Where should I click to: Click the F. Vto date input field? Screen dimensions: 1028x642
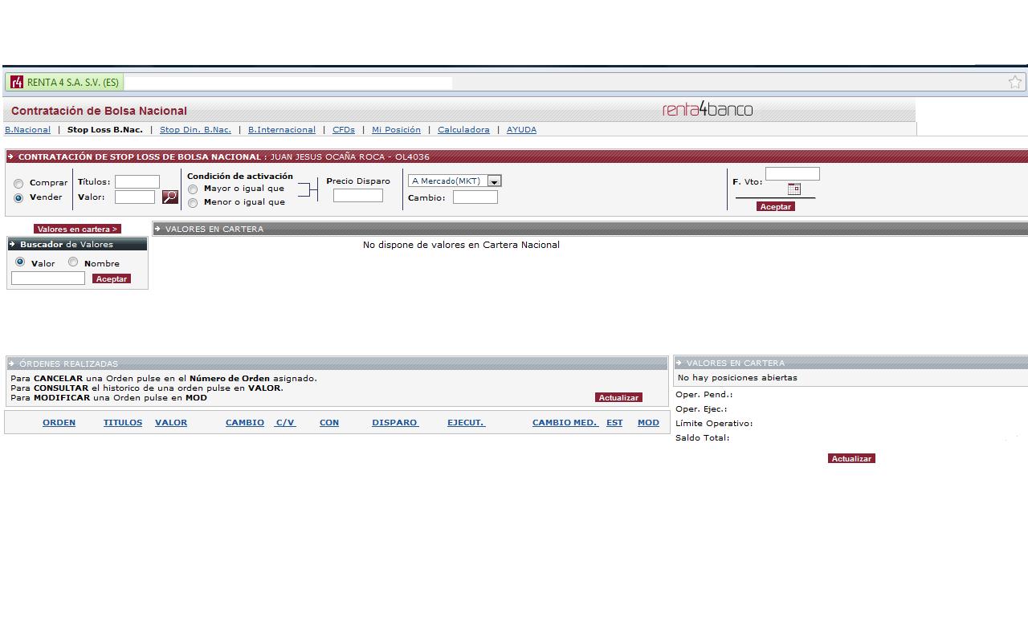793,173
